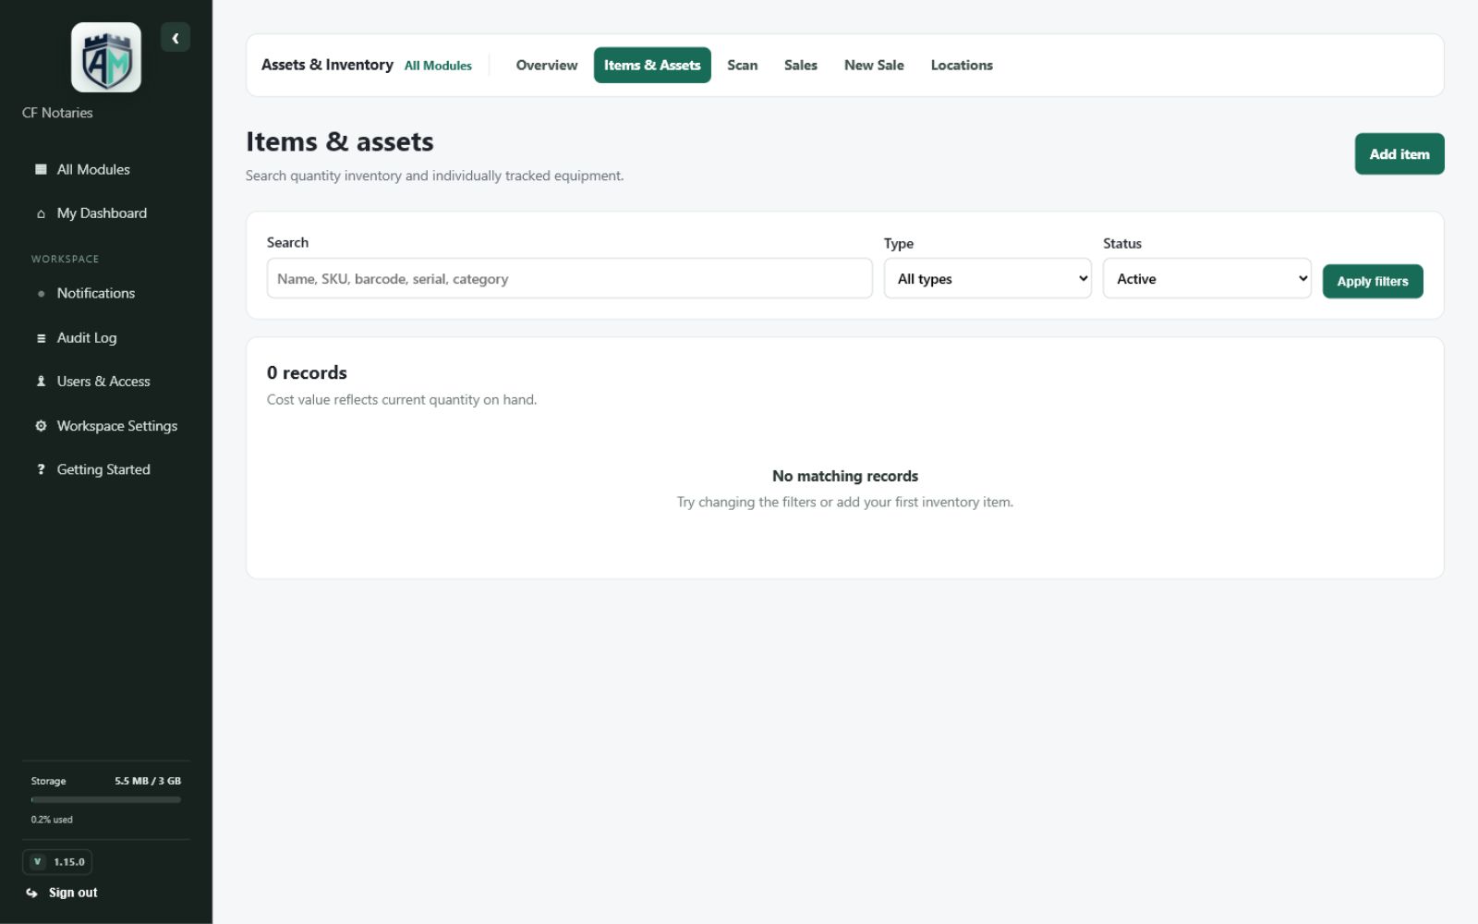Screen dimensions: 1478x924
Task: Click the 0.2% used storage label
Action: click(x=52, y=820)
